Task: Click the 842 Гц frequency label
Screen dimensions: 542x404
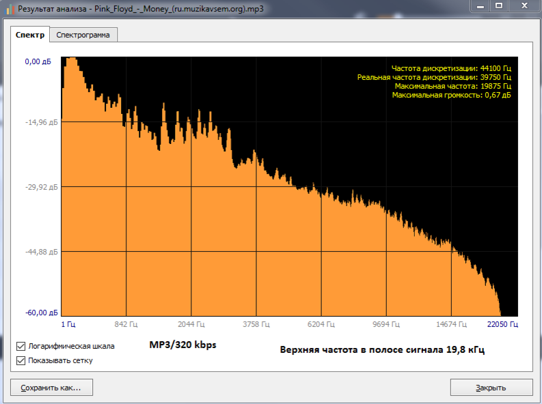Action: point(126,324)
